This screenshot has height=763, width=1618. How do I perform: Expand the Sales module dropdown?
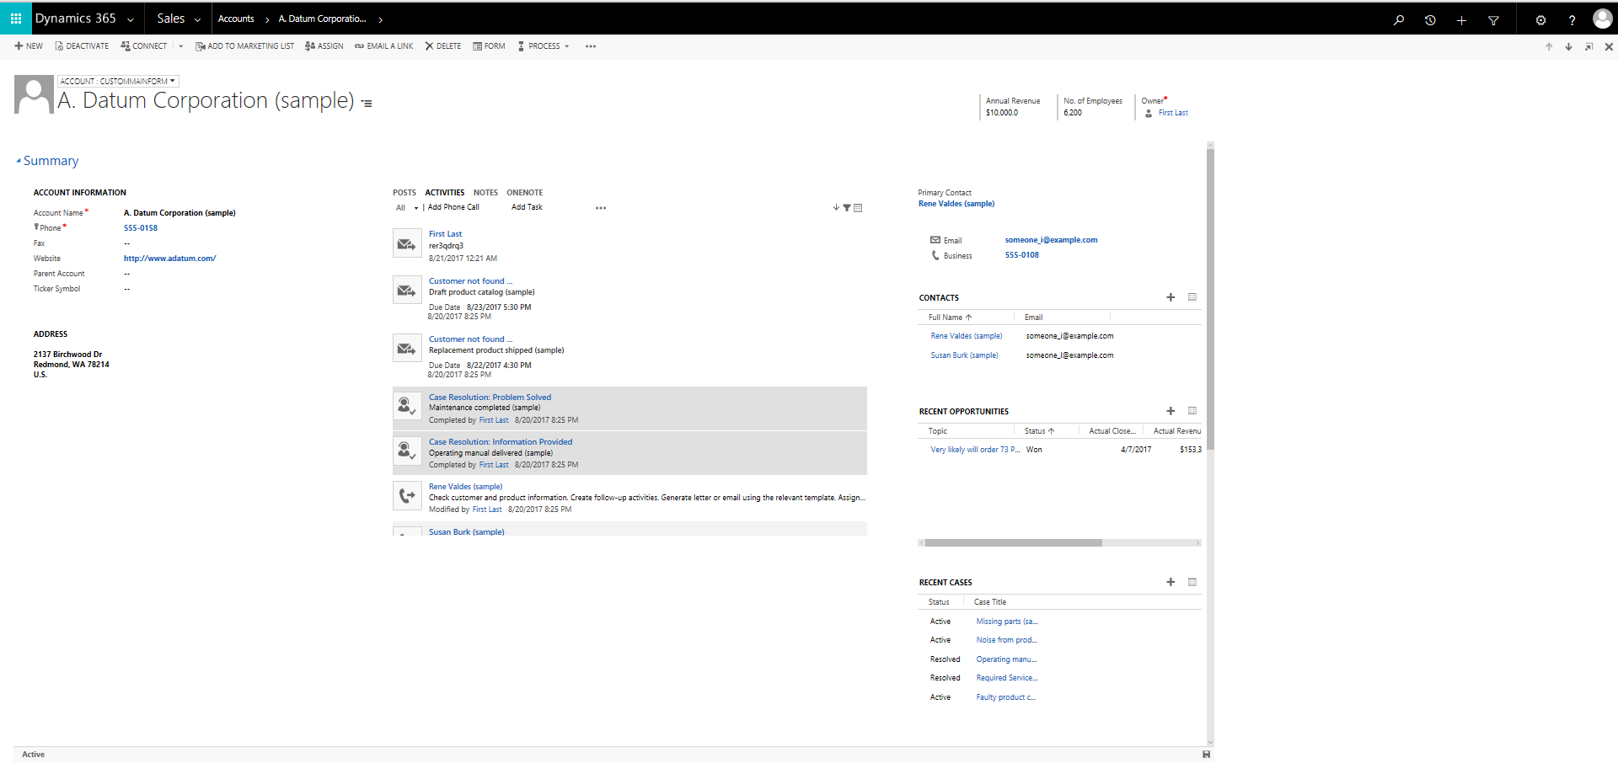179,19
